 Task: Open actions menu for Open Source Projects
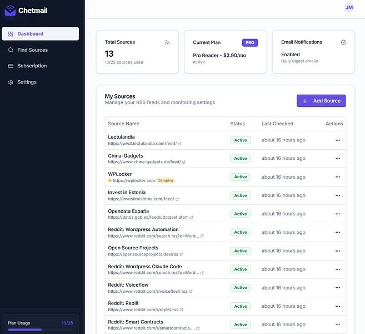(338, 251)
